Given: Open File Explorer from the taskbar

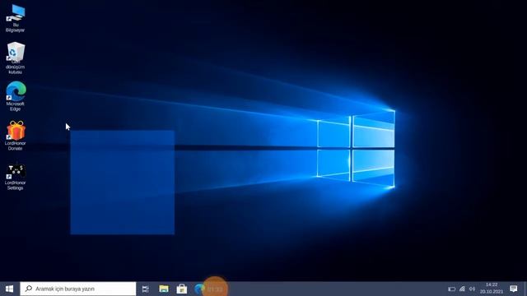Looking at the screenshot, I should pos(164,289).
